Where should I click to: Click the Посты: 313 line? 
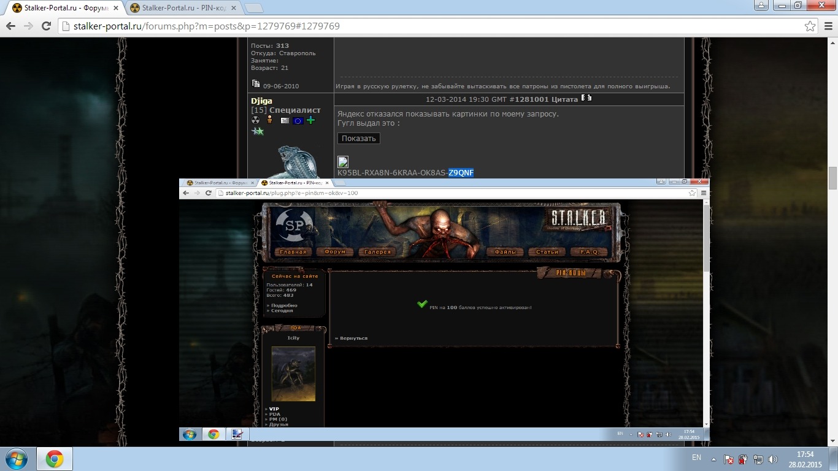pos(270,46)
